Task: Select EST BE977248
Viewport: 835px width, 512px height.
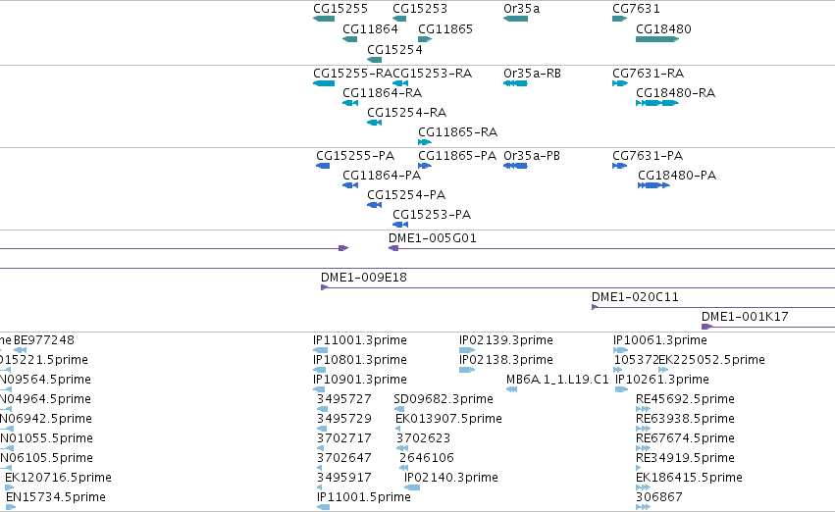Action: (21, 350)
